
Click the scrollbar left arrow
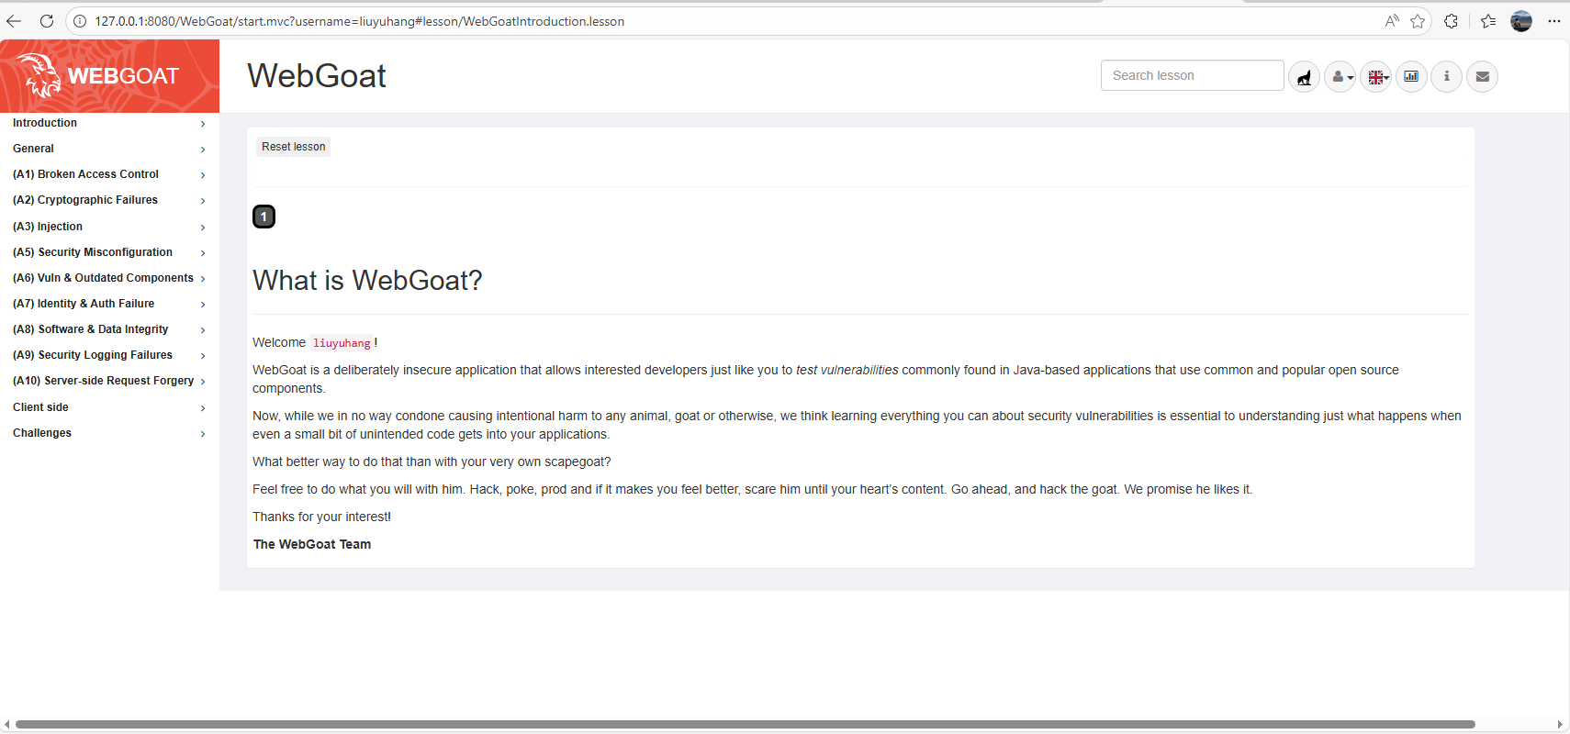click(x=7, y=725)
